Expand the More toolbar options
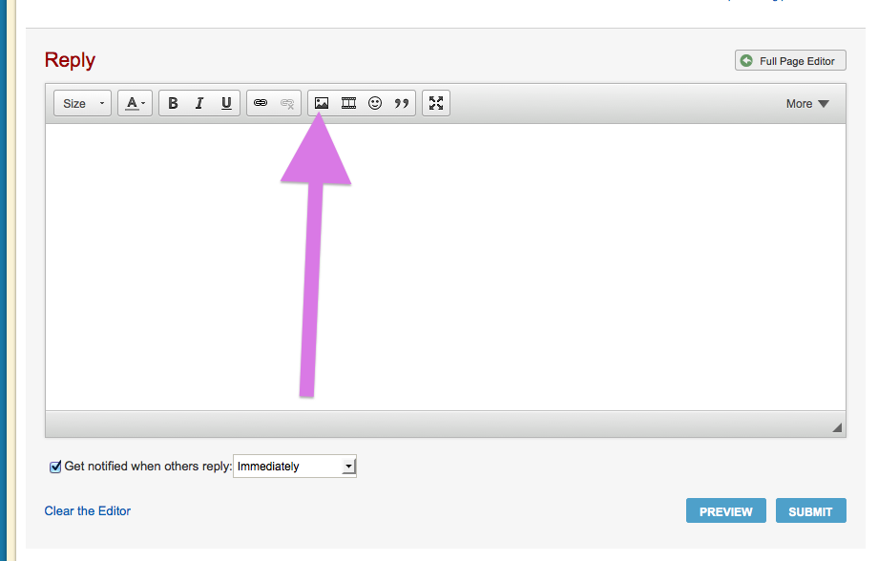Image resolution: width=878 pixels, height=561 pixels. (x=807, y=104)
